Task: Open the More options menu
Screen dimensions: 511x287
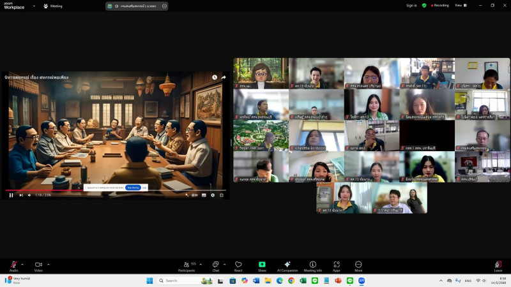Action: (358, 266)
